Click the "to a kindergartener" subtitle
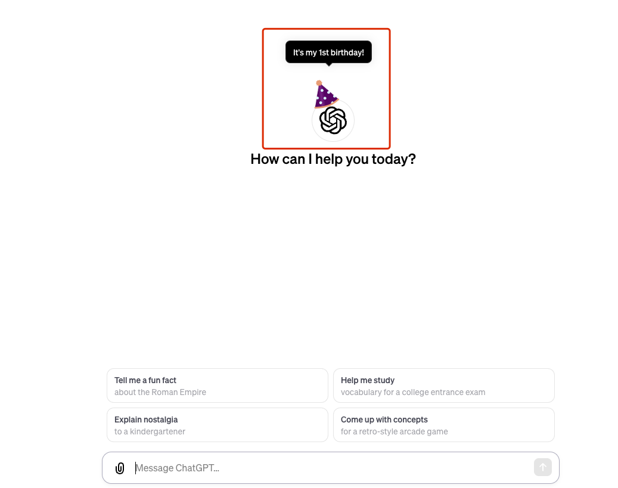Image resolution: width=618 pixels, height=488 pixels. [150, 431]
